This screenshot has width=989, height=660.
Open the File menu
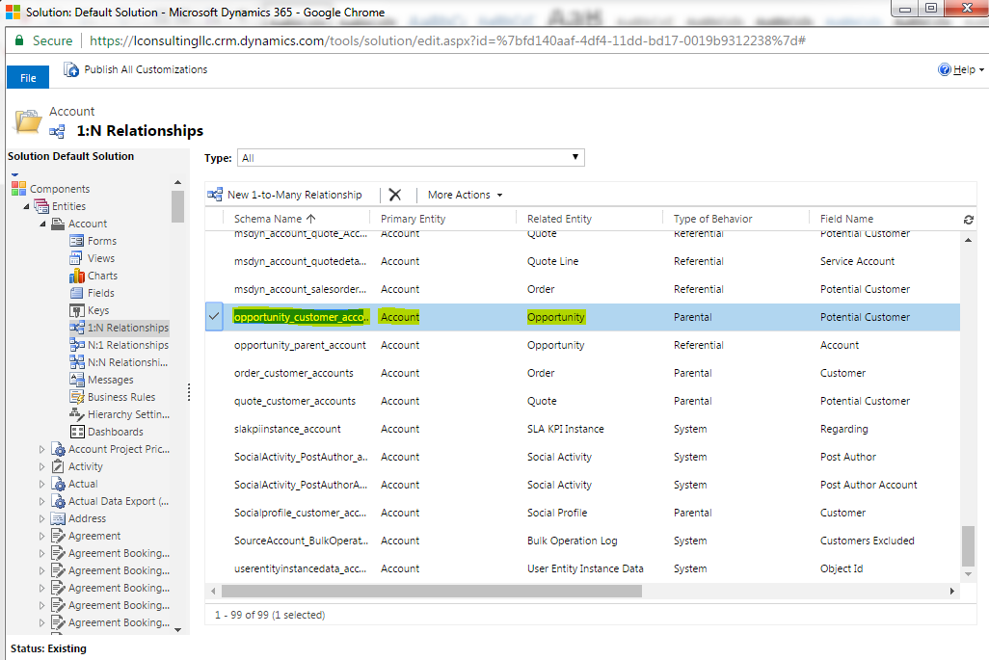pos(27,76)
